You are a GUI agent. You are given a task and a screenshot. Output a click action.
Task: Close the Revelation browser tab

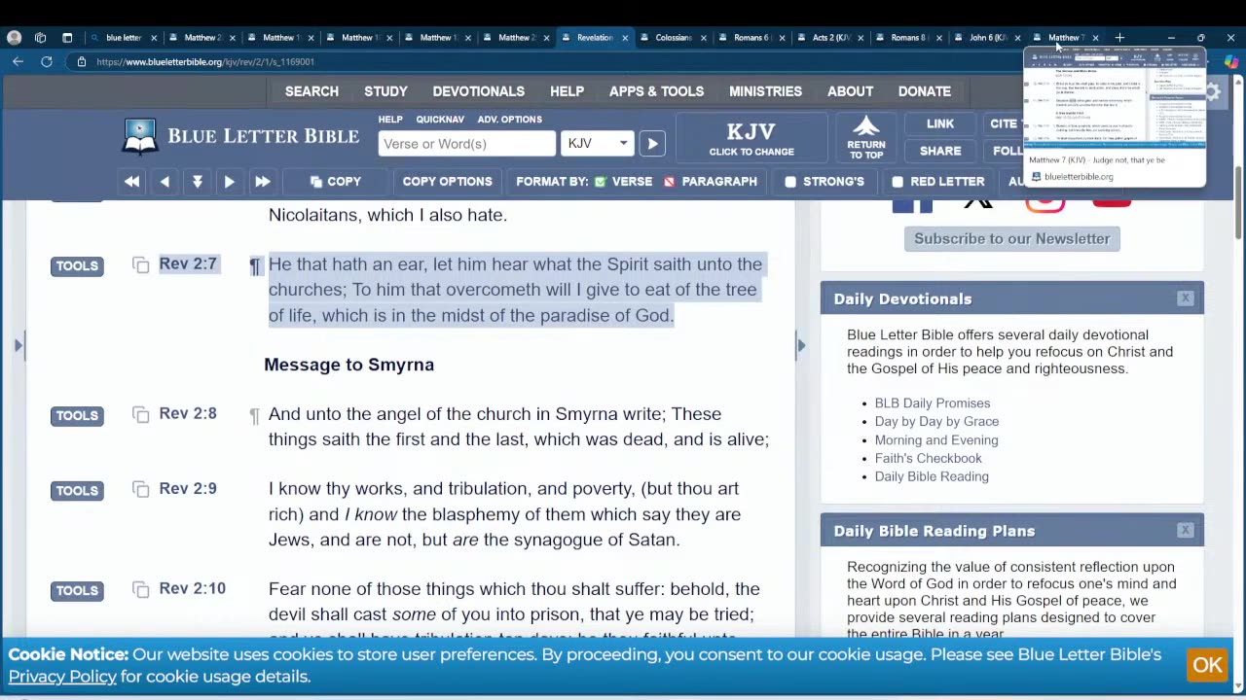tap(625, 38)
